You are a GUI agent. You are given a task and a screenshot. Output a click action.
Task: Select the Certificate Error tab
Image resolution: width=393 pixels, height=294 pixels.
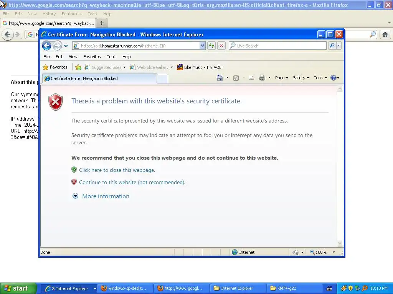coord(99,78)
